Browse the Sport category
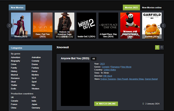174x111 pixels. coord(34,82)
